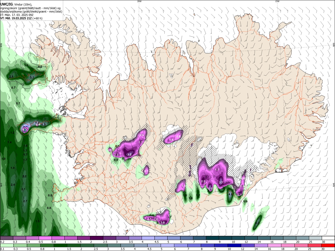Click the 'VT: Mið. 19.03.2025 21Z (+60 h)' line
335x251 pixels.
click(21, 18)
